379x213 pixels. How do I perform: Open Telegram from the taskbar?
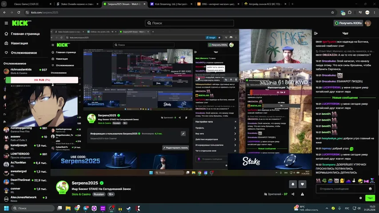[x=86, y=208]
